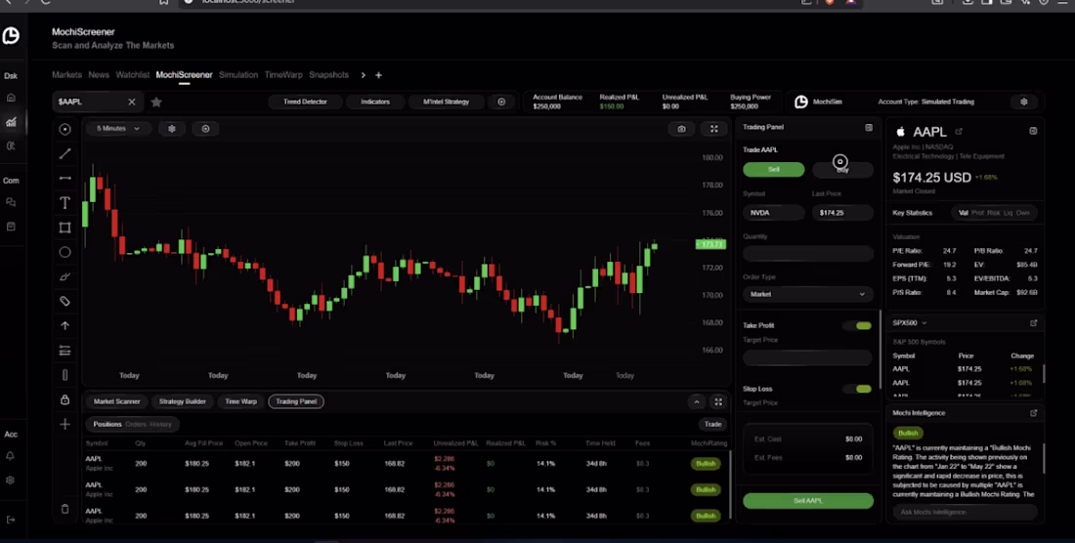The image size is (1075, 543).
Task: Toggle the Take Profit switch
Action: tap(858, 326)
